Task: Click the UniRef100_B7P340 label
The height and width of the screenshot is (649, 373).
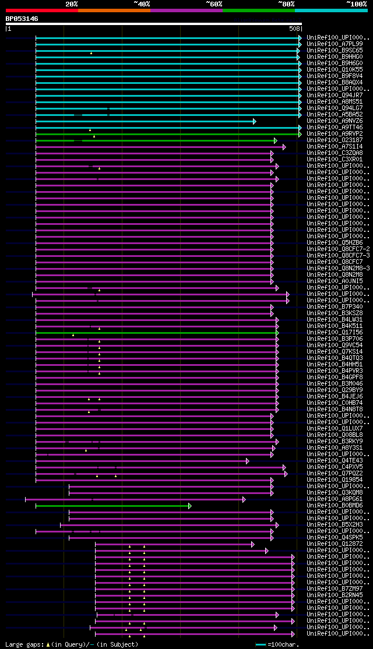Action: point(335,307)
